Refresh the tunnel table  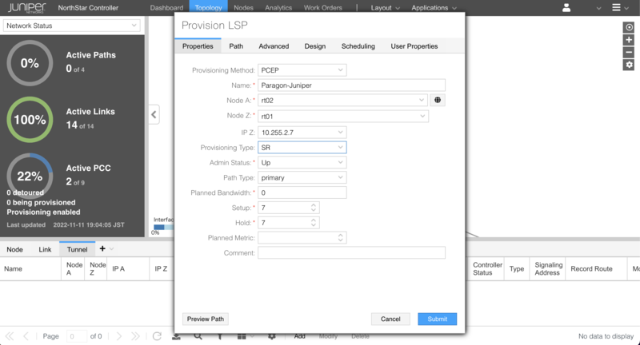click(x=157, y=336)
